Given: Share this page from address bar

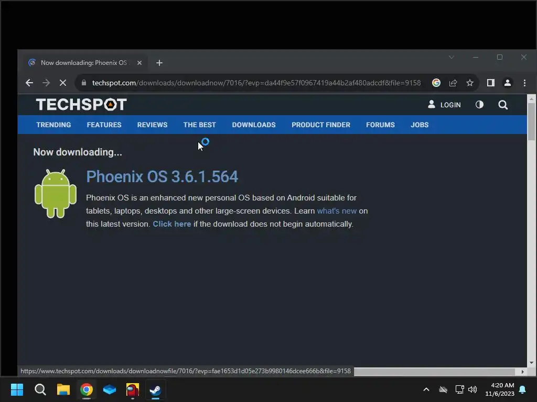Looking at the screenshot, I should 453,83.
